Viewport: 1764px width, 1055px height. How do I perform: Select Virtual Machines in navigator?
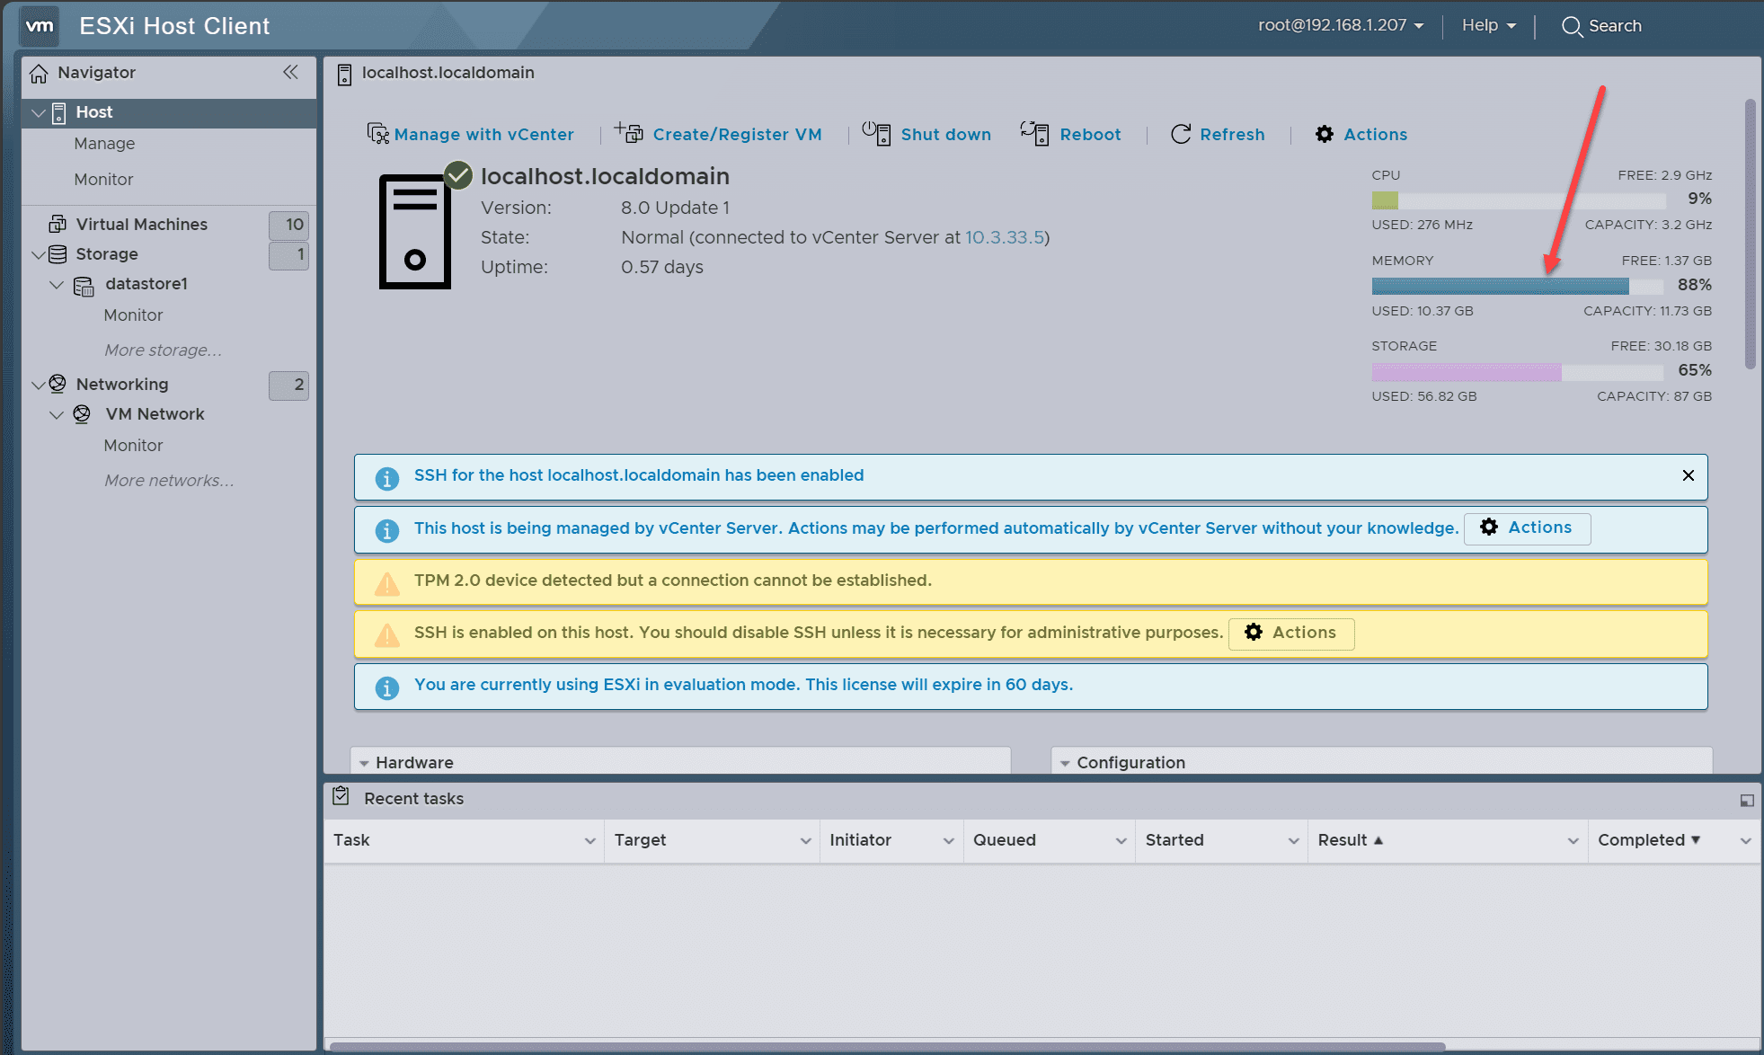(x=141, y=224)
